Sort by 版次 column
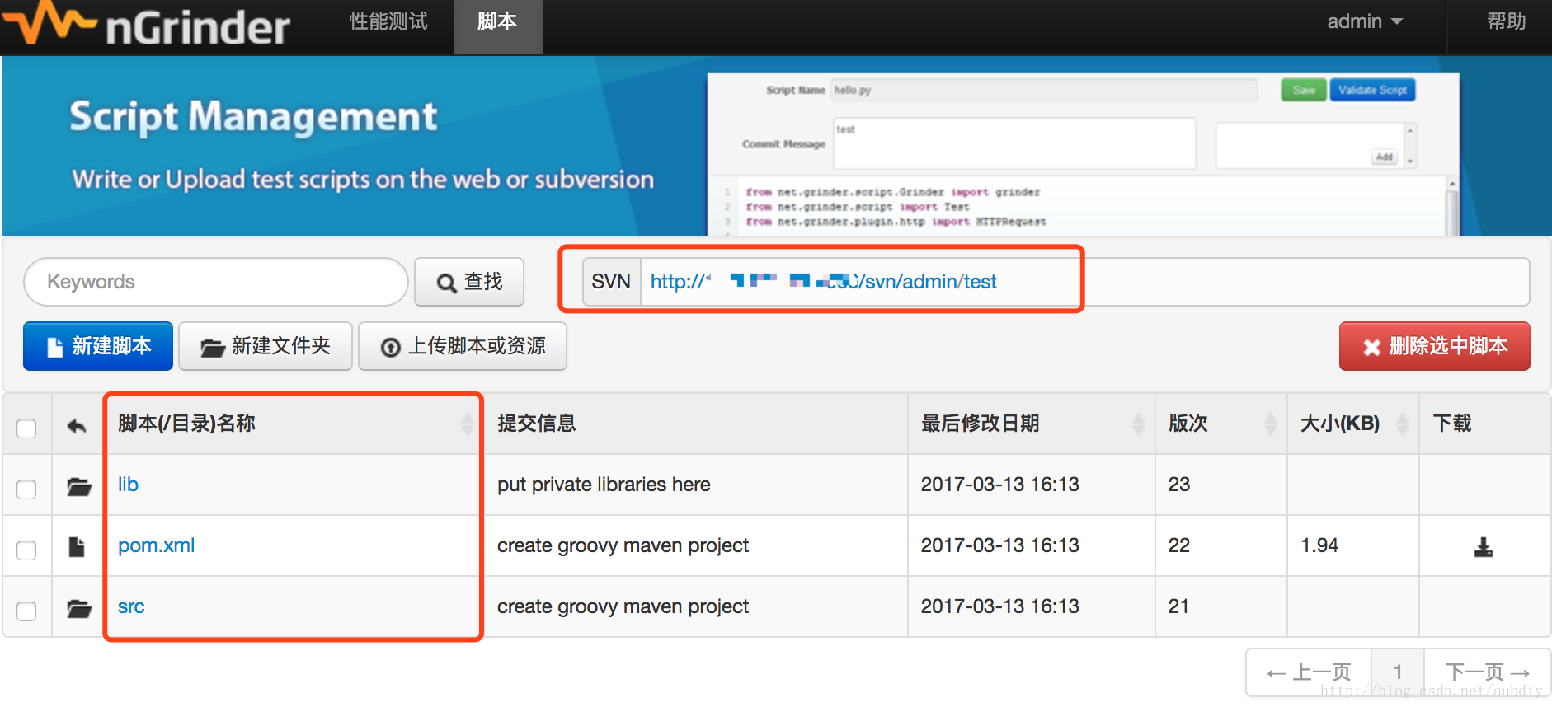 pyautogui.click(x=1221, y=424)
